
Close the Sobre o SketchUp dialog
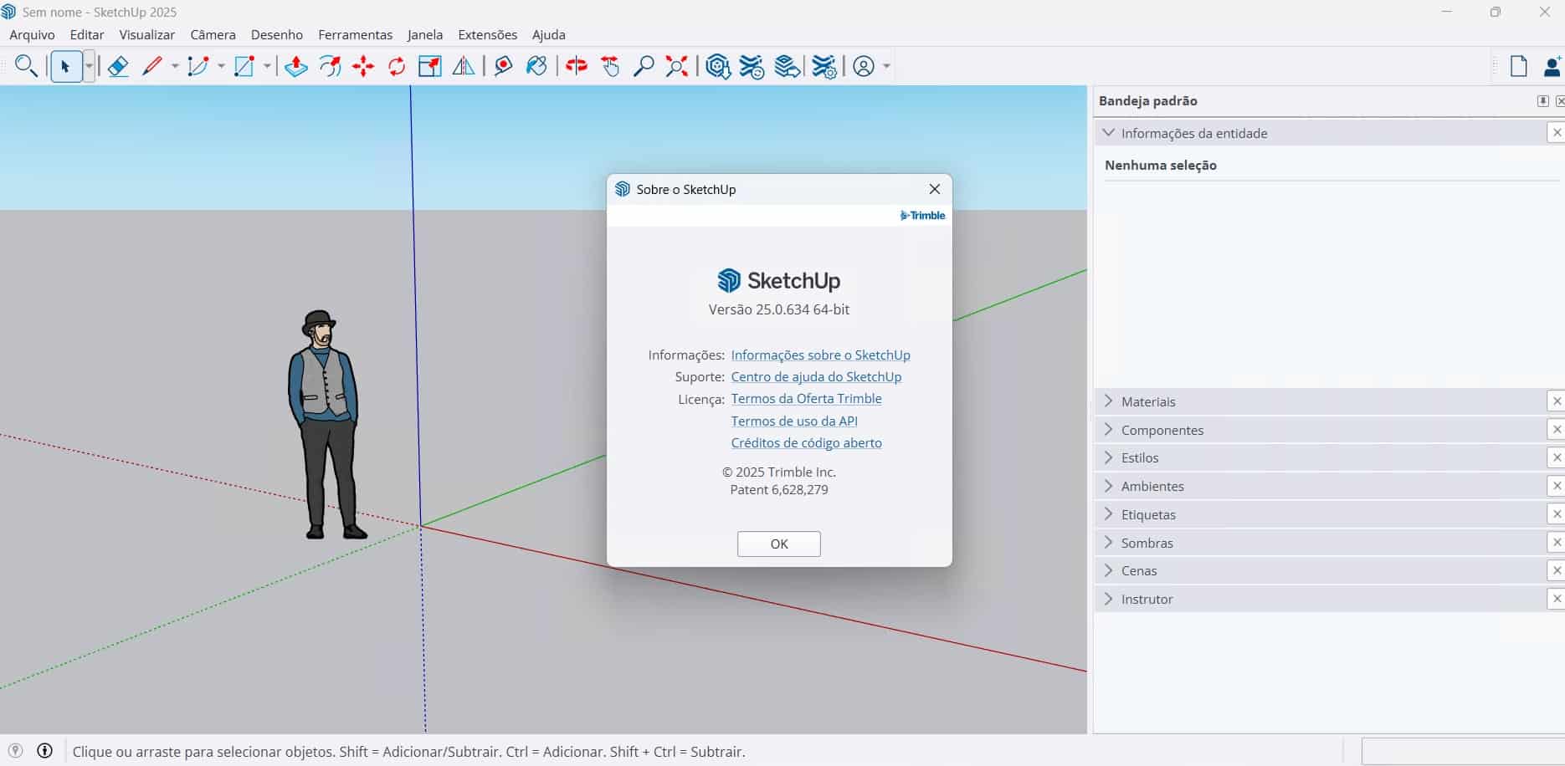point(935,189)
